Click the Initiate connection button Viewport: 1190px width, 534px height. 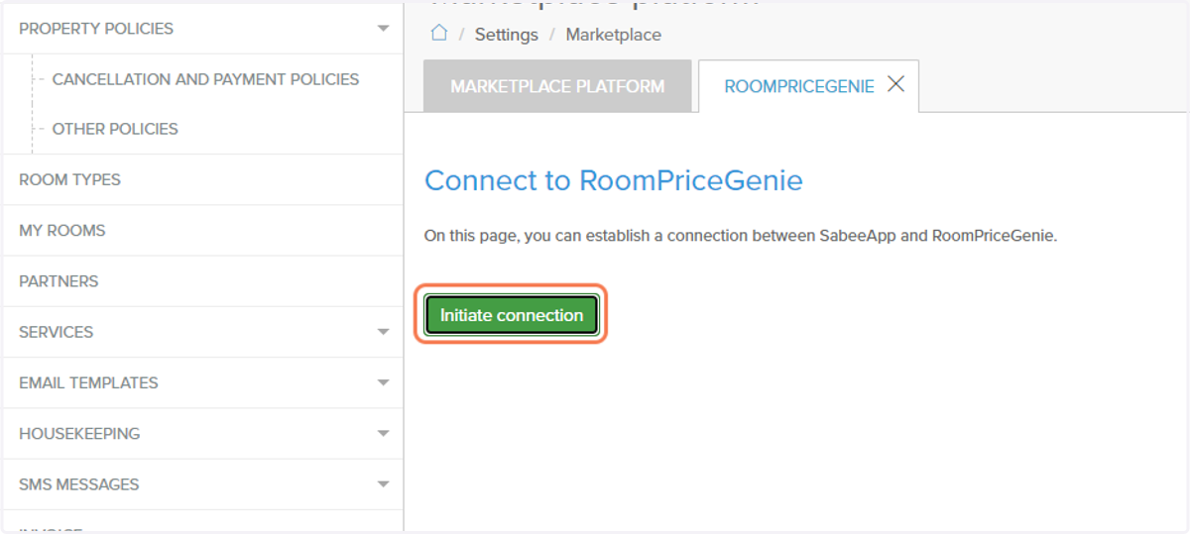click(x=512, y=315)
